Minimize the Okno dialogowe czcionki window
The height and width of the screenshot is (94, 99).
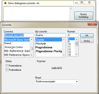click(76, 3)
